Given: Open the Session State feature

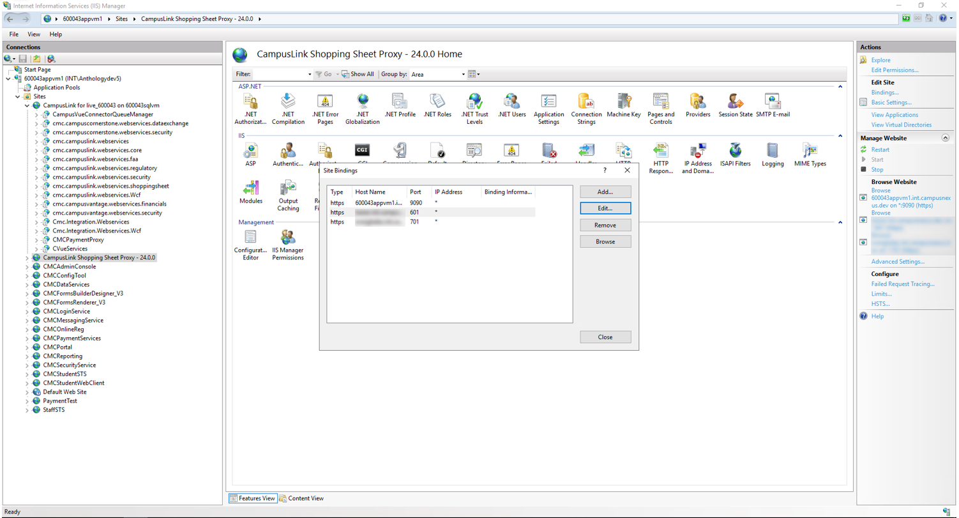Looking at the screenshot, I should tap(736, 105).
